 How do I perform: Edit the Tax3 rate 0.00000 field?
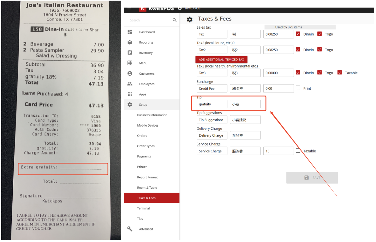278,73
